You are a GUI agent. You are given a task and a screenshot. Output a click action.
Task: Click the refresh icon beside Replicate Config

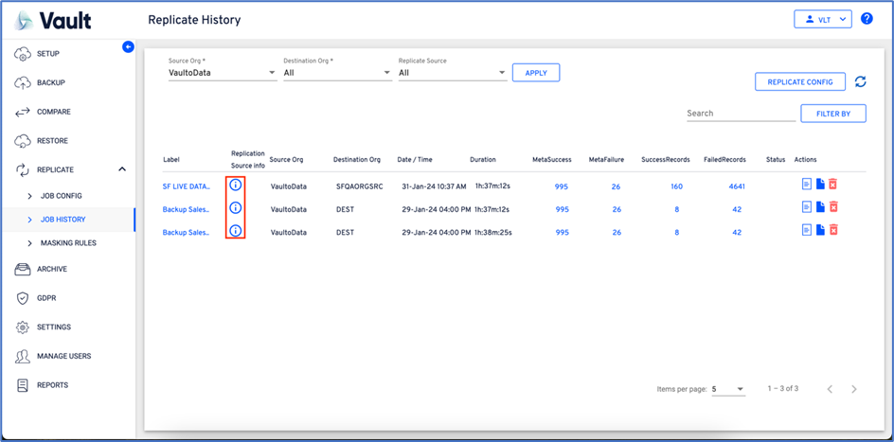860,82
